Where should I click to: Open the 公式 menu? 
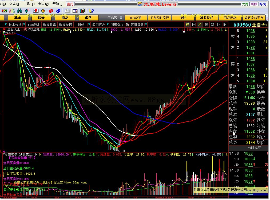(x=15, y=4)
